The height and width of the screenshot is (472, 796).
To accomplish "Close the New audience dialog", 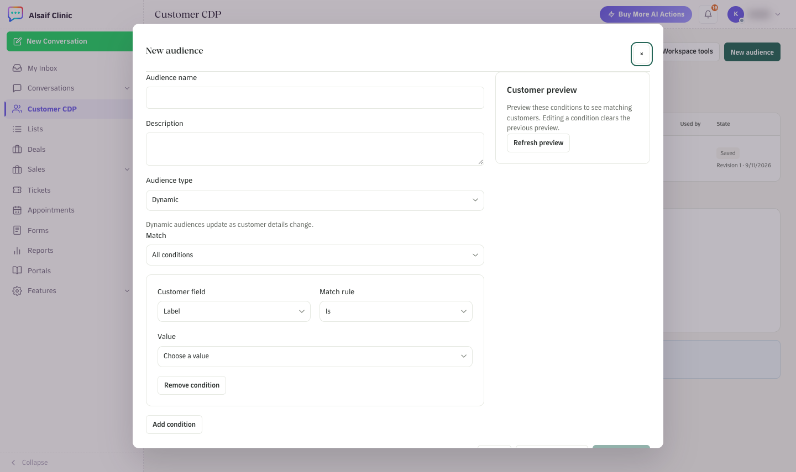I will pos(642,54).
